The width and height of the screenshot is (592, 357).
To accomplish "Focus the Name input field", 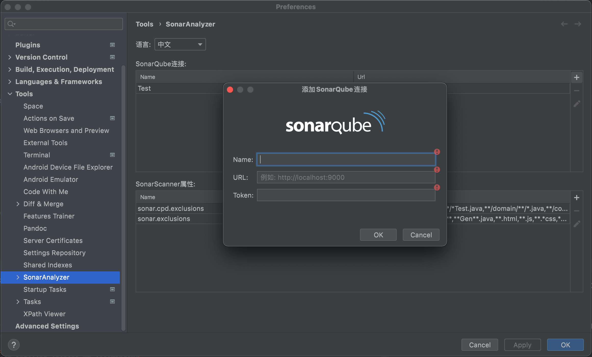I will (x=346, y=159).
